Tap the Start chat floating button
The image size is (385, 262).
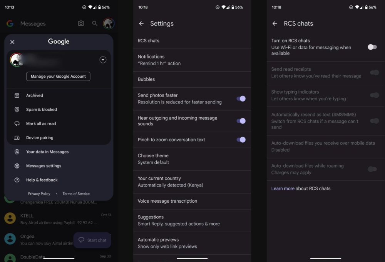tap(92, 240)
